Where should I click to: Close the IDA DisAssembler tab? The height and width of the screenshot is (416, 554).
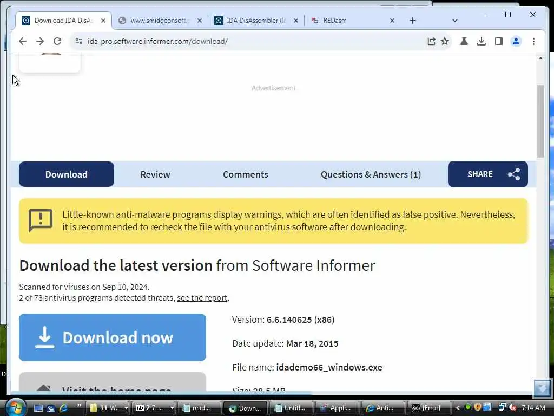click(x=296, y=21)
